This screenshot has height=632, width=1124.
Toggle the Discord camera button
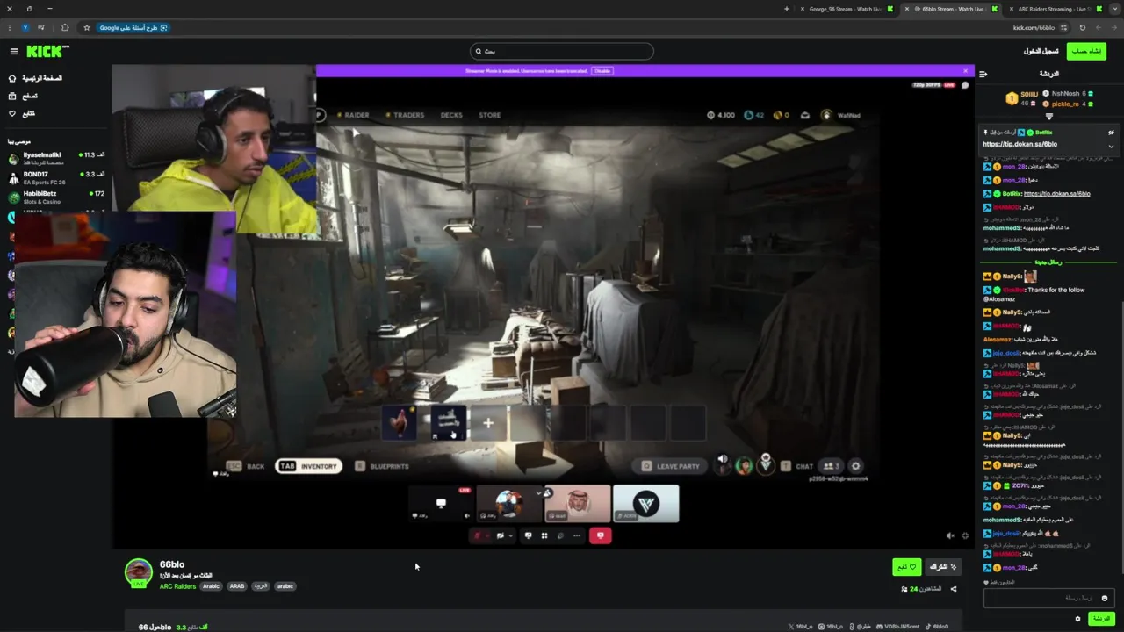click(500, 535)
